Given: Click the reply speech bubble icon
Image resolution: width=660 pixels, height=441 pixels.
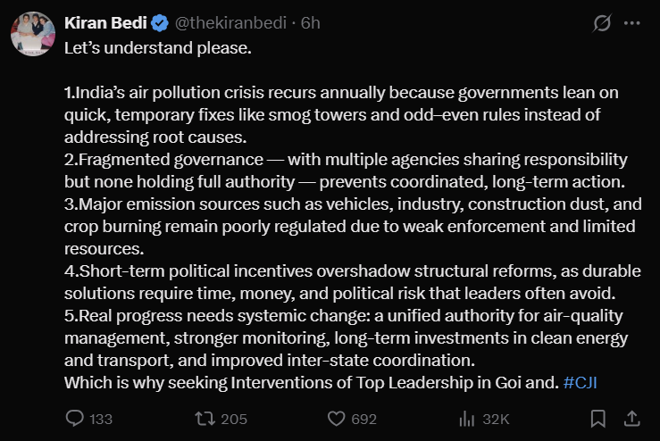Looking at the screenshot, I should 76,418.
